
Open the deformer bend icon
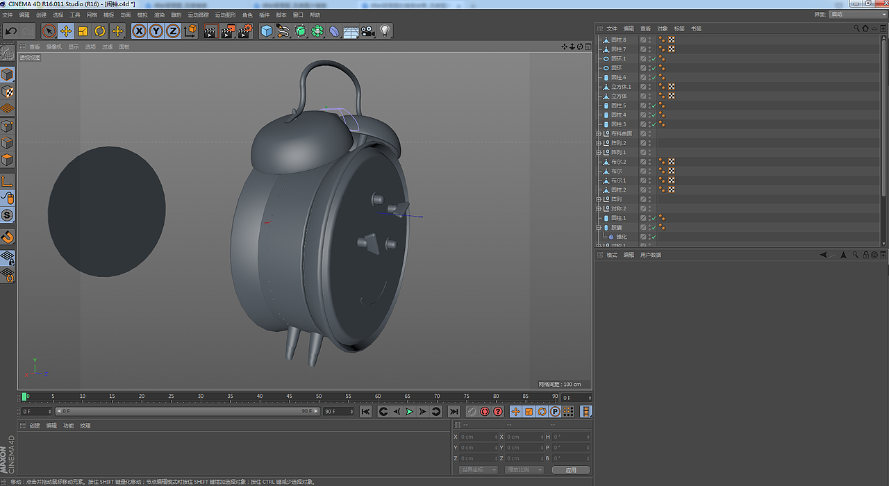point(334,31)
